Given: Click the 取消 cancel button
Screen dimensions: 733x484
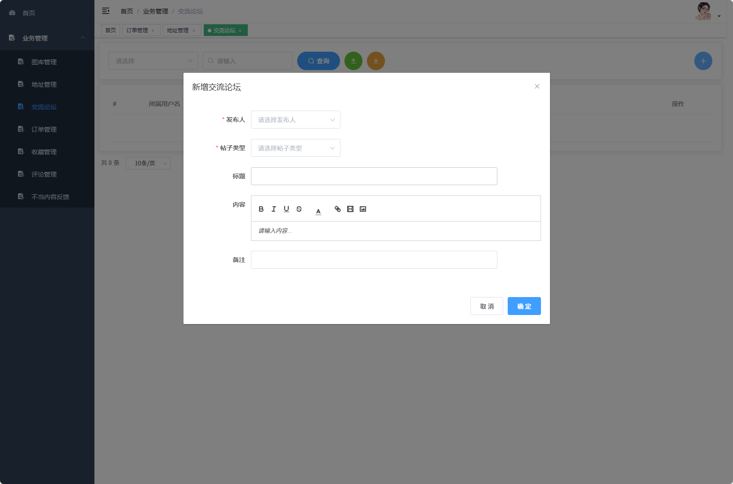Looking at the screenshot, I should pos(487,306).
